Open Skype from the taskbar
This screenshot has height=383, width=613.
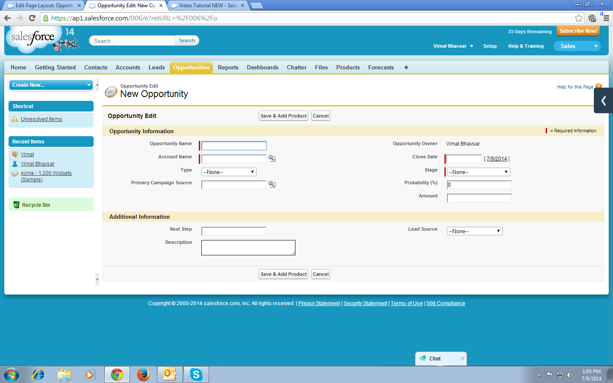pos(196,375)
